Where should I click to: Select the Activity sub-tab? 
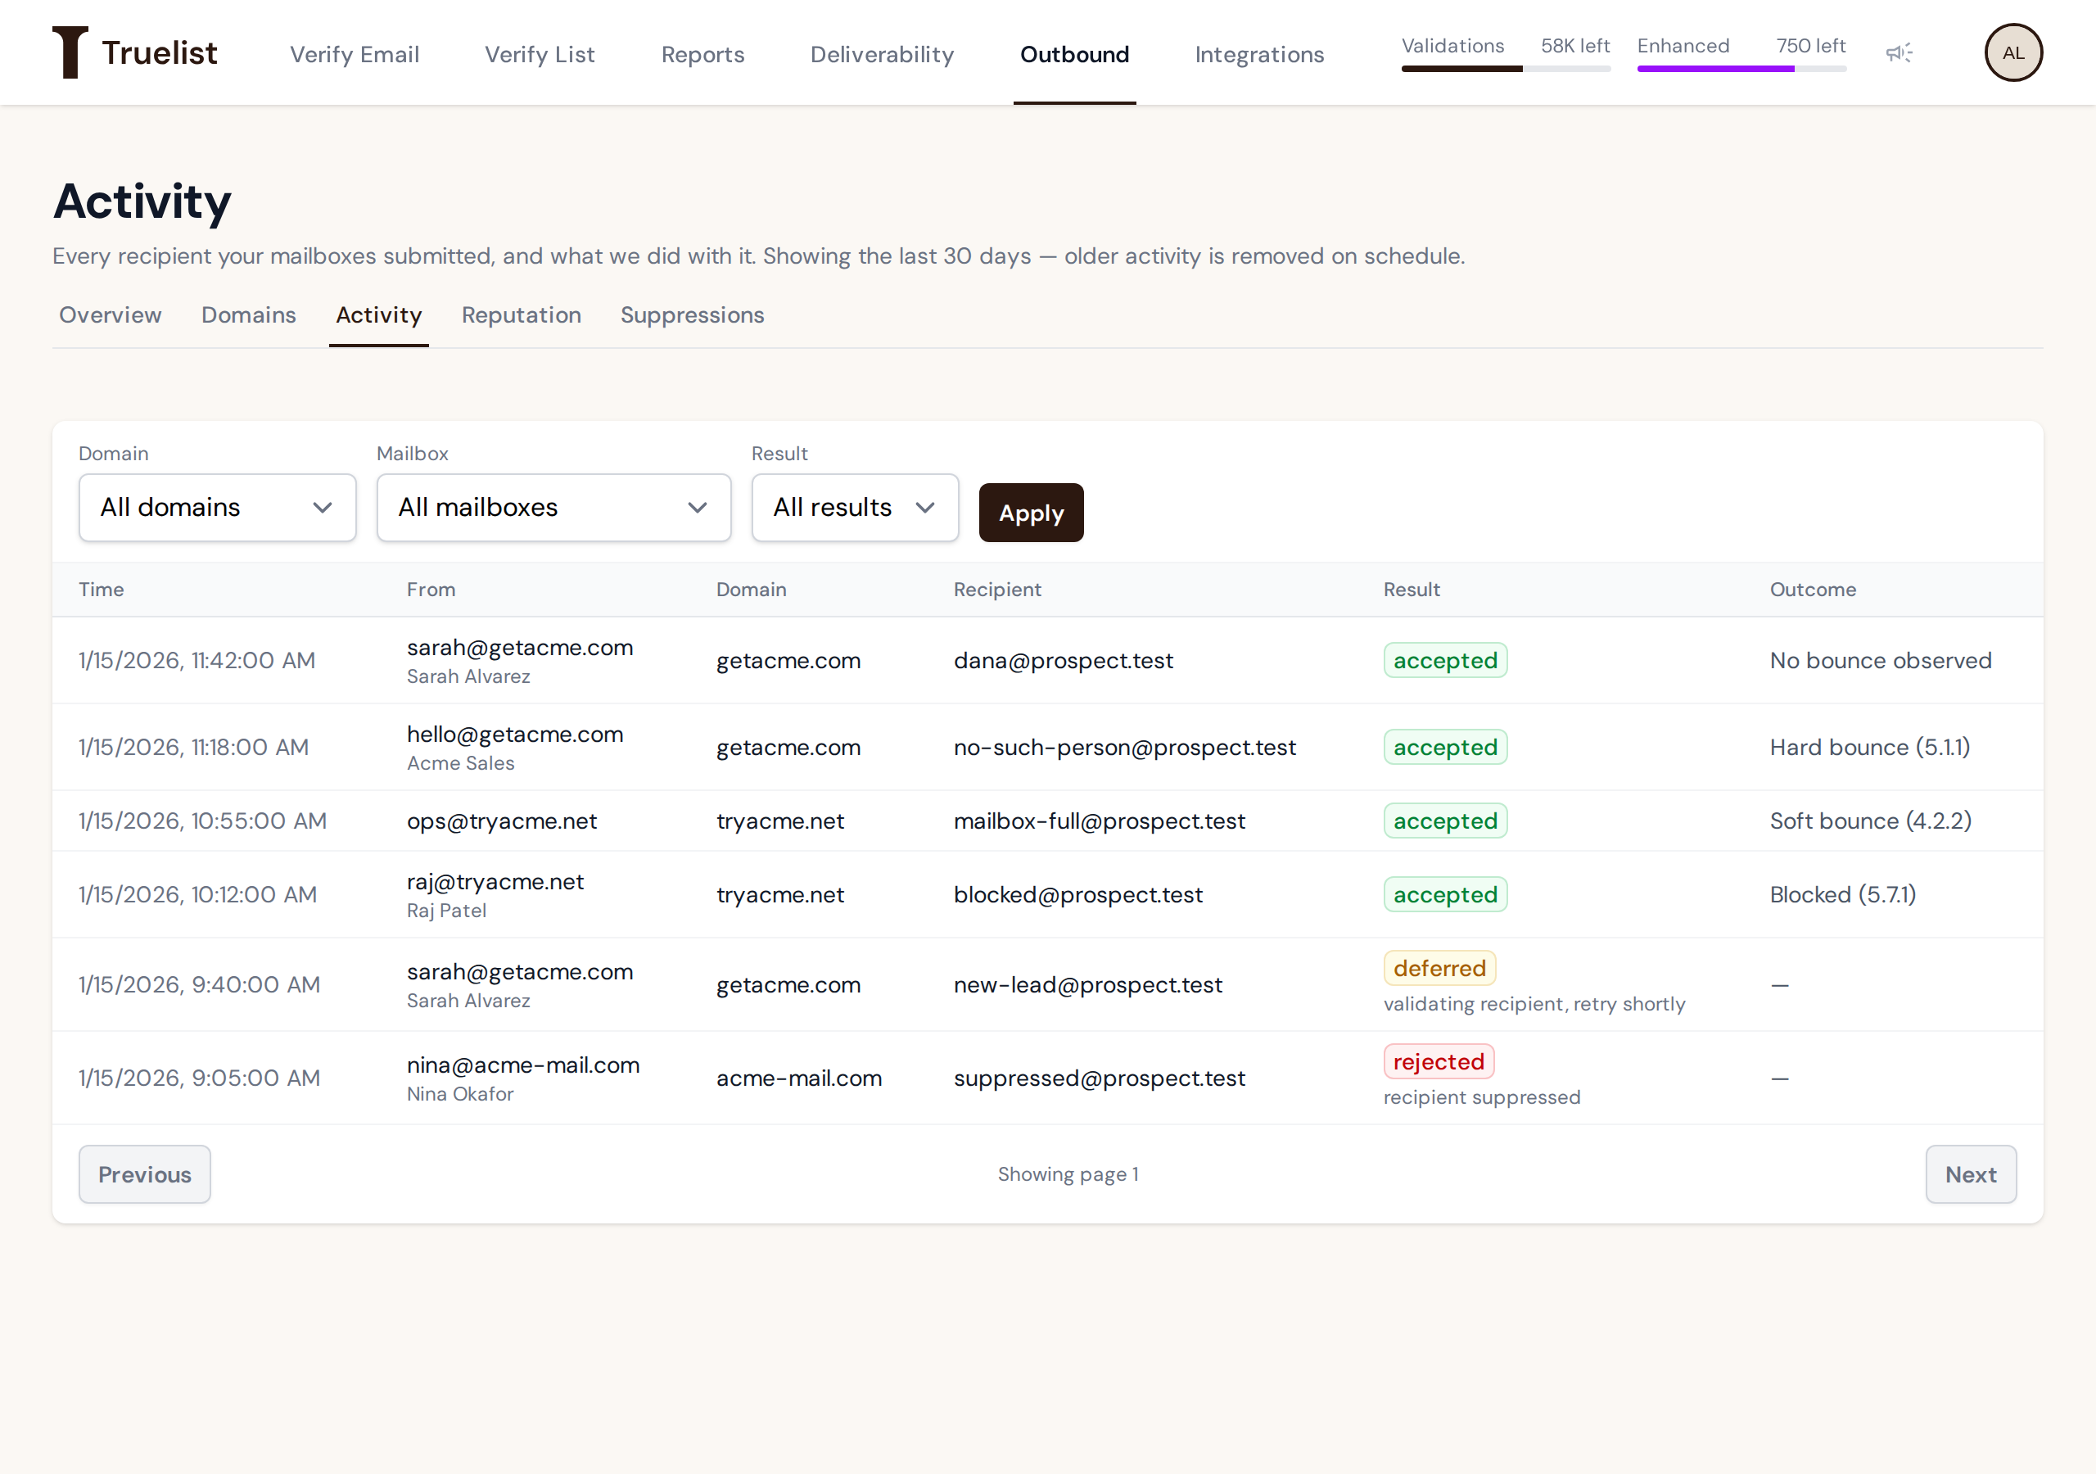coord(379,315)
